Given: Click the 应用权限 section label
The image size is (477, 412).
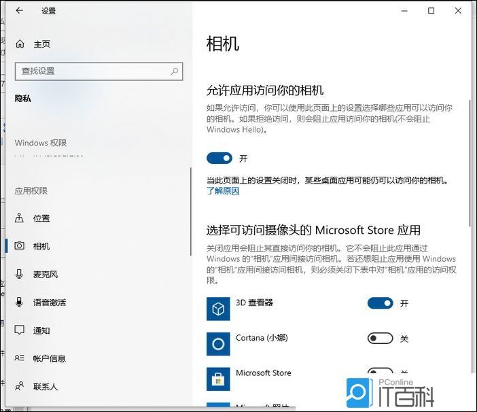Looking at the screenshot, I should tap(31, 191).
